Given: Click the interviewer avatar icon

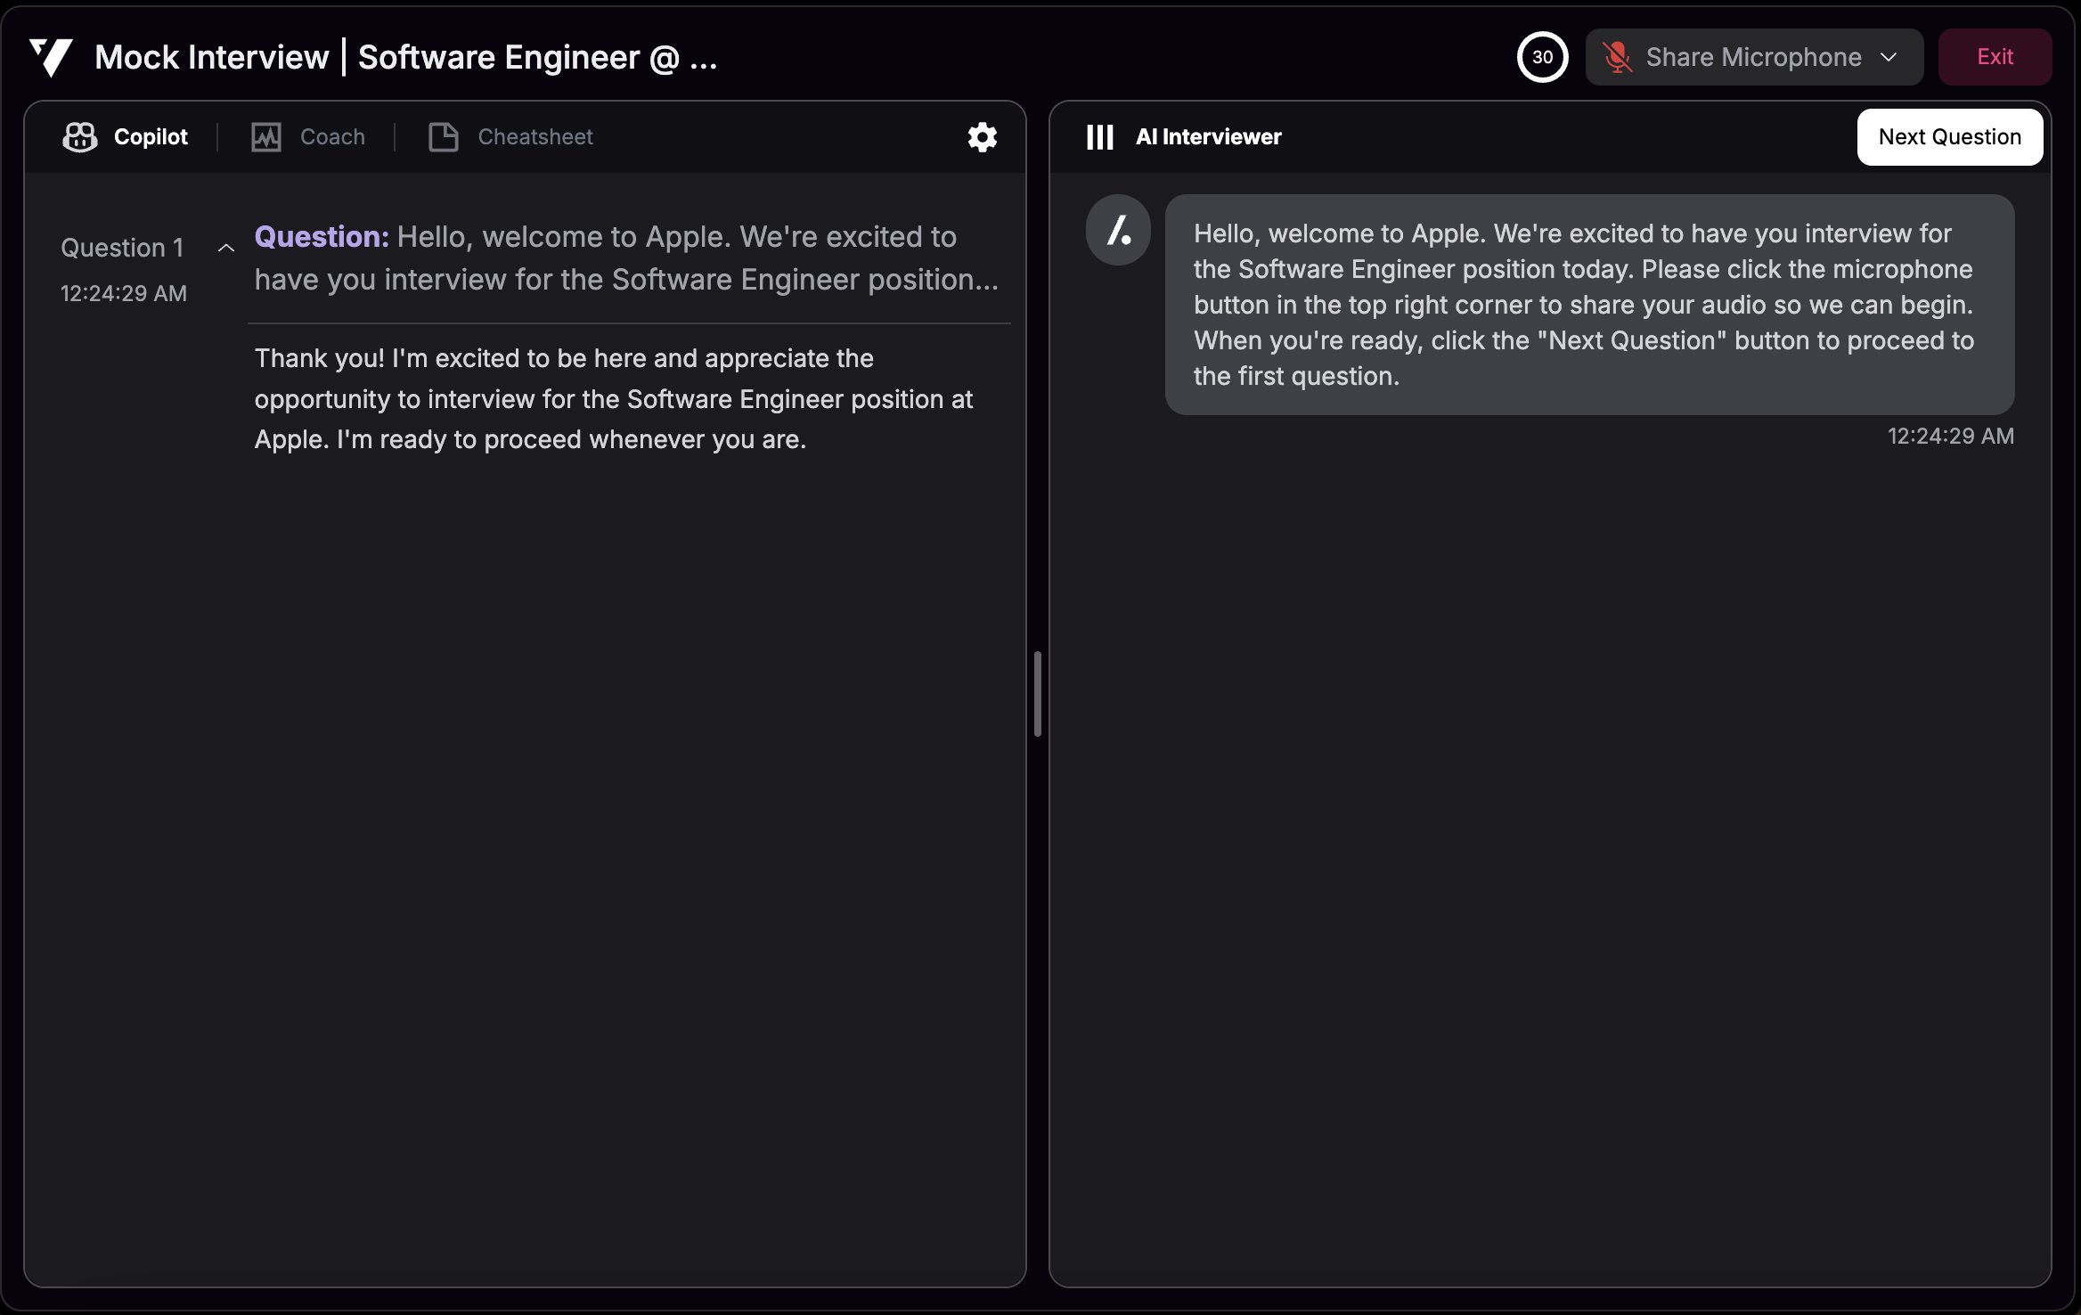Looking at the screenshot, I should click(1118, 231).
